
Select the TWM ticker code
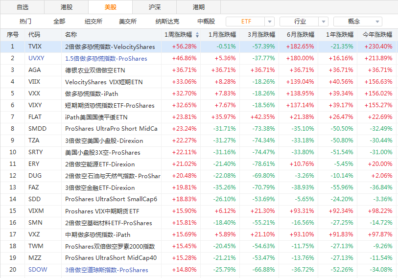tap(36, 246)
